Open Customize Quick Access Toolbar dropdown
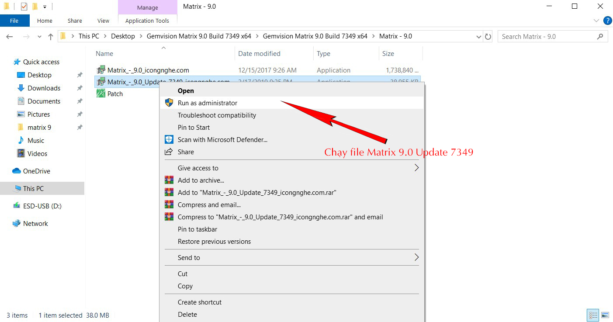Screen dimensions: 613x322 tap(45, 7)
